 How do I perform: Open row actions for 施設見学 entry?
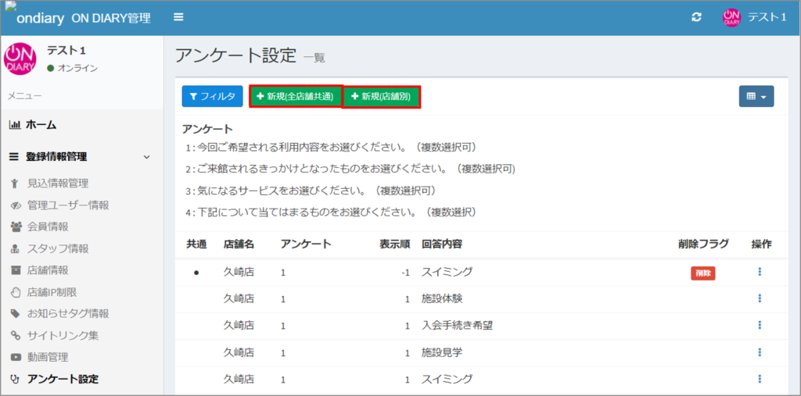pos(760,352)
